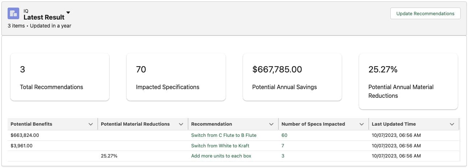Select the Impacted Specifications card
469x168 pixels.
[x=176, y=77]
